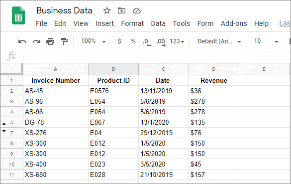The width and height of the screenshot is (291, 184).
Task: Select column C header
Action: (x=164, y=69)
